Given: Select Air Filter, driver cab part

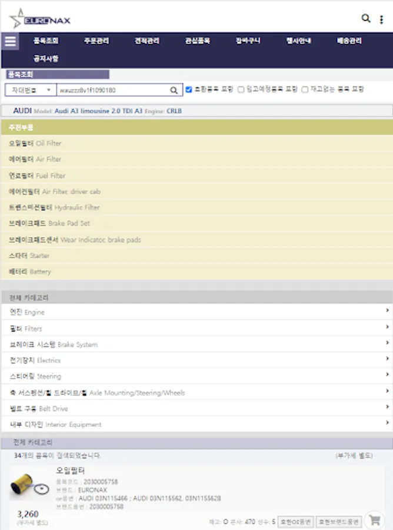Looking at the screenshot, I should pos(196,191).
